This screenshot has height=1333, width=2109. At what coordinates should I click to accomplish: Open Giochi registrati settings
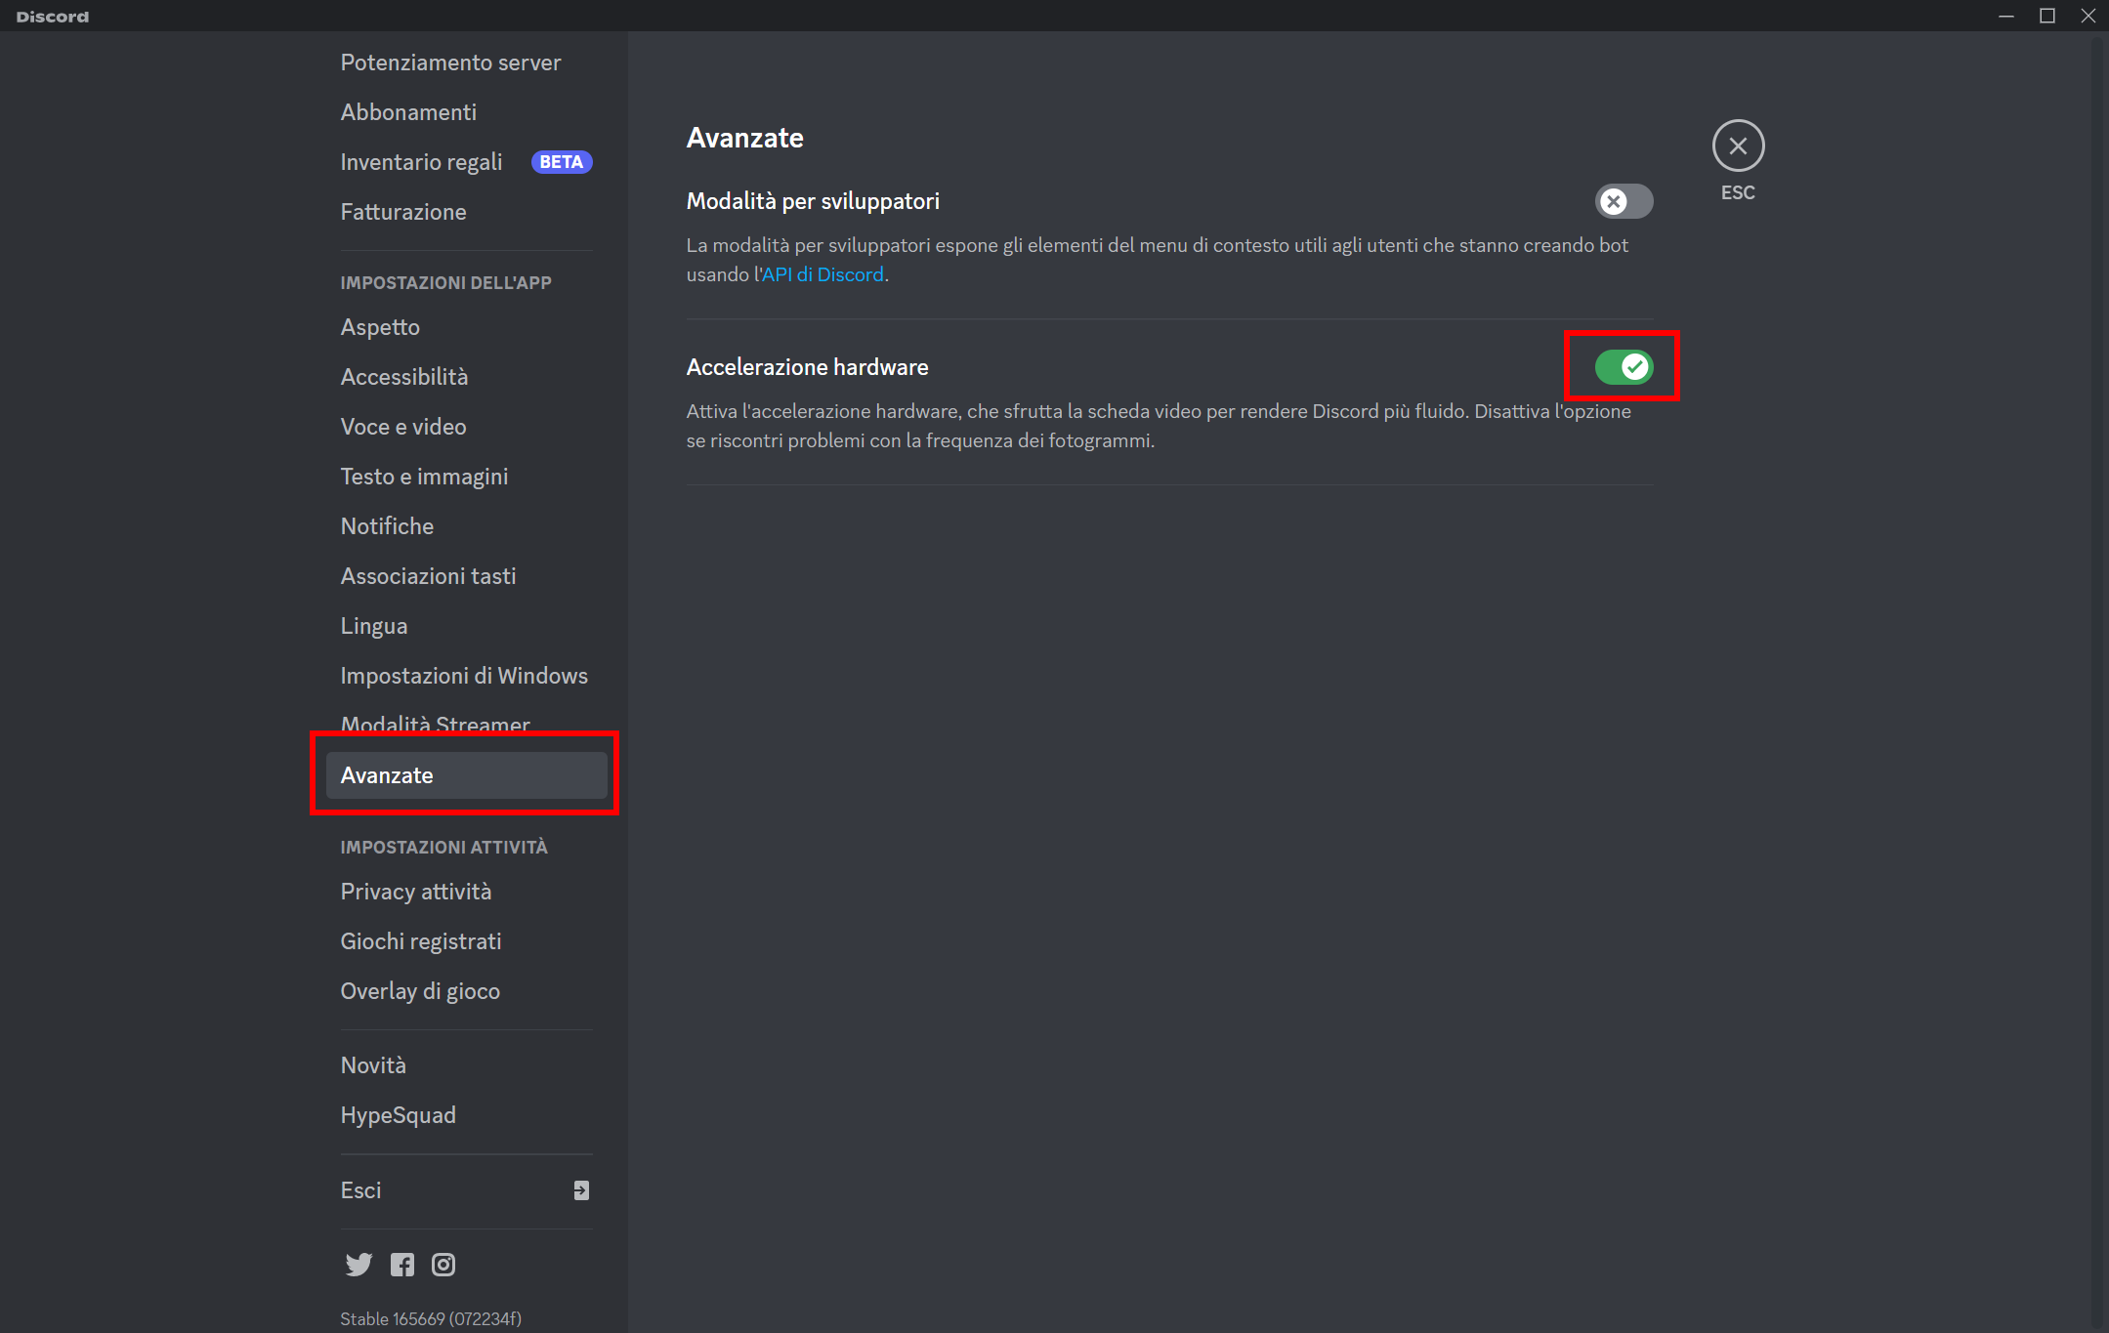pos(420,940)
